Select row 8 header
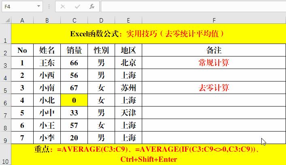The height and width of the screenshot is (165, 286). (6, 125)
